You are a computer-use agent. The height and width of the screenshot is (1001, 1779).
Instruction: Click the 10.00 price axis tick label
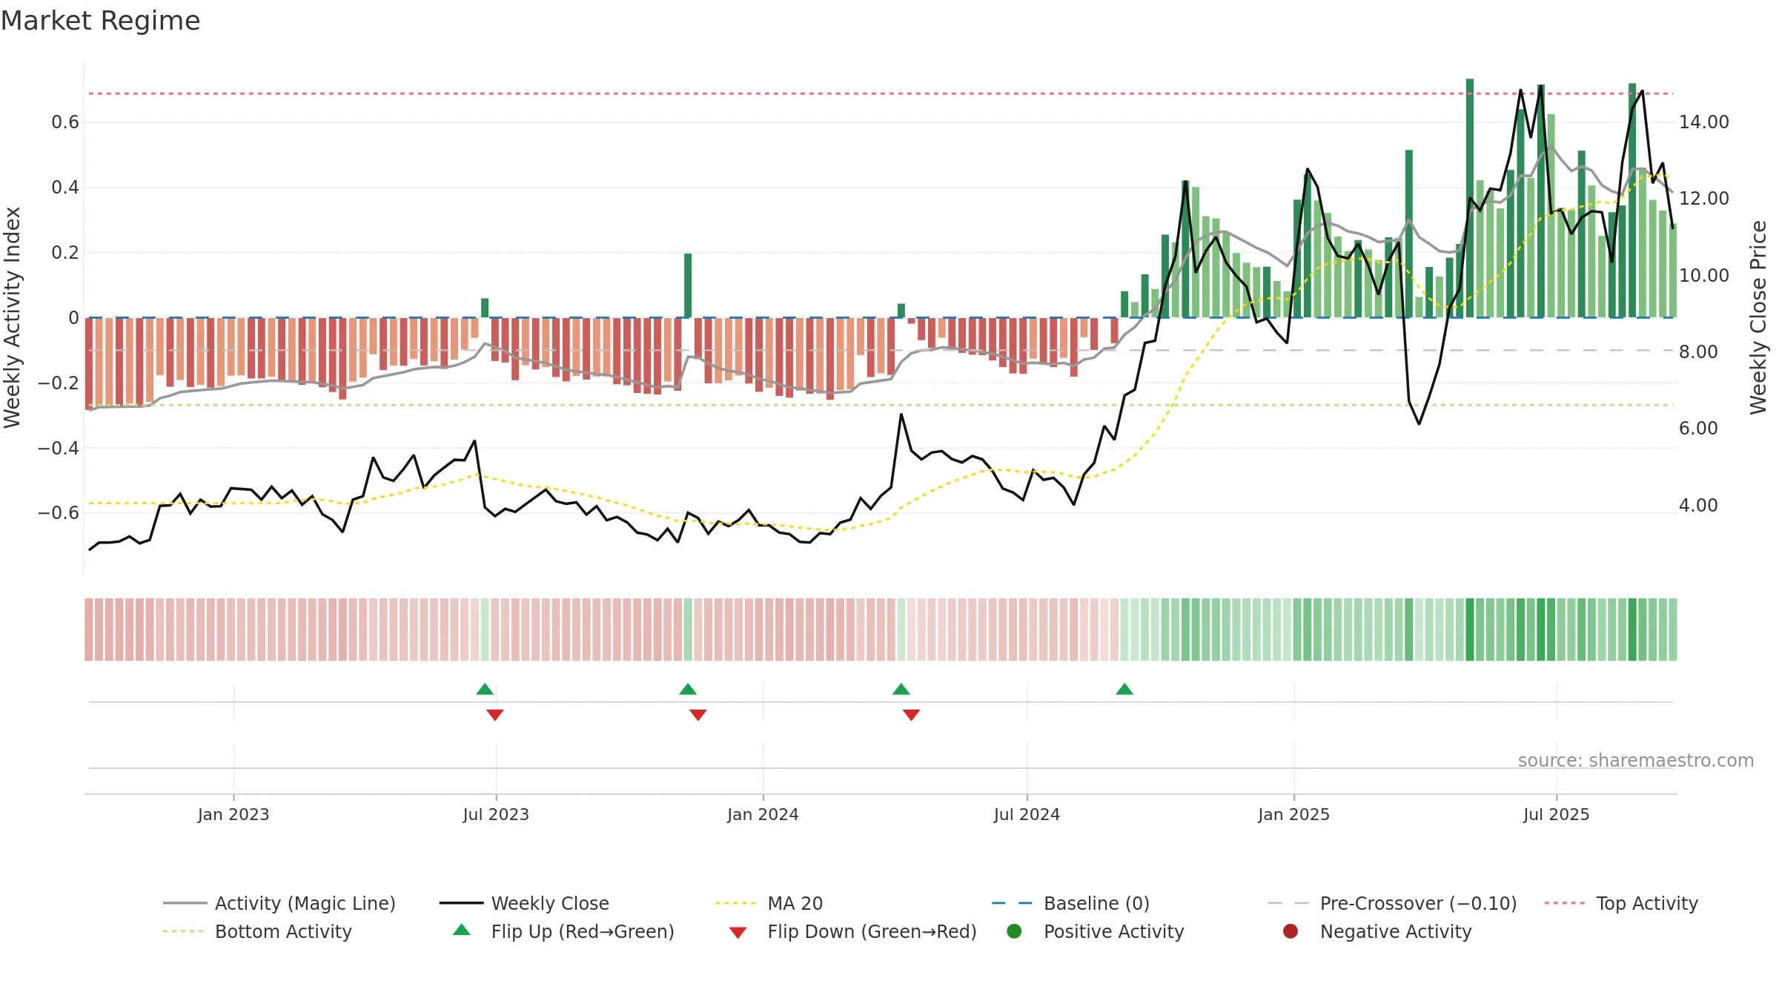pos(1704,276)
